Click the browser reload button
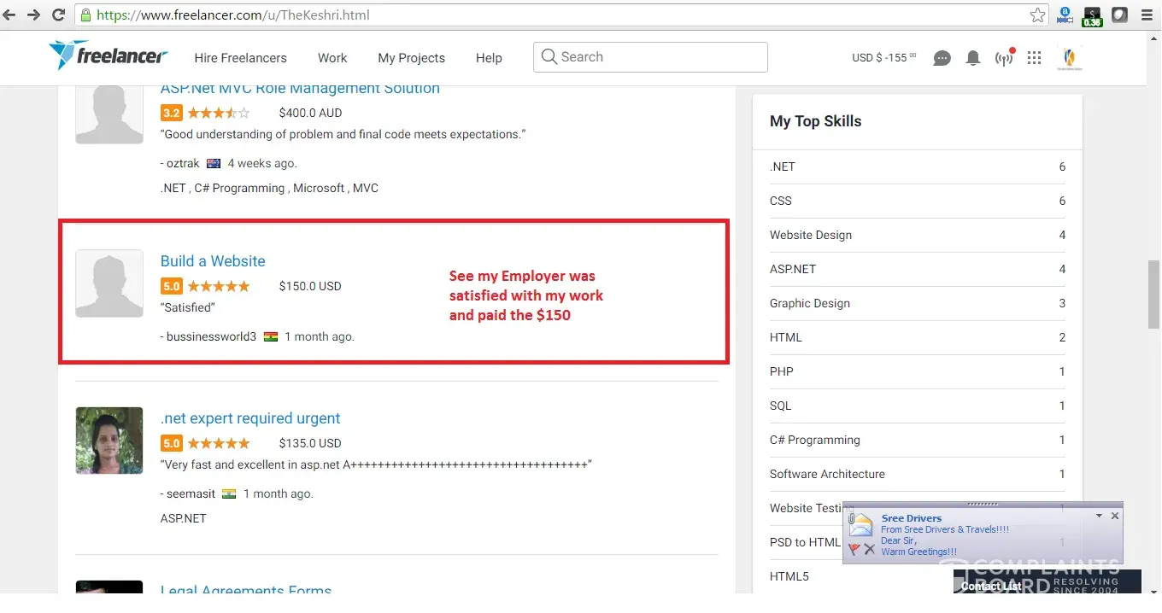Viewport: 1162px width, 613px height. (x=59, y=15)
